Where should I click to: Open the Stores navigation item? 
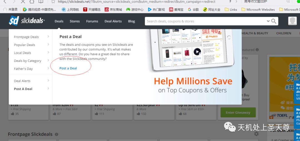[75, 21]
